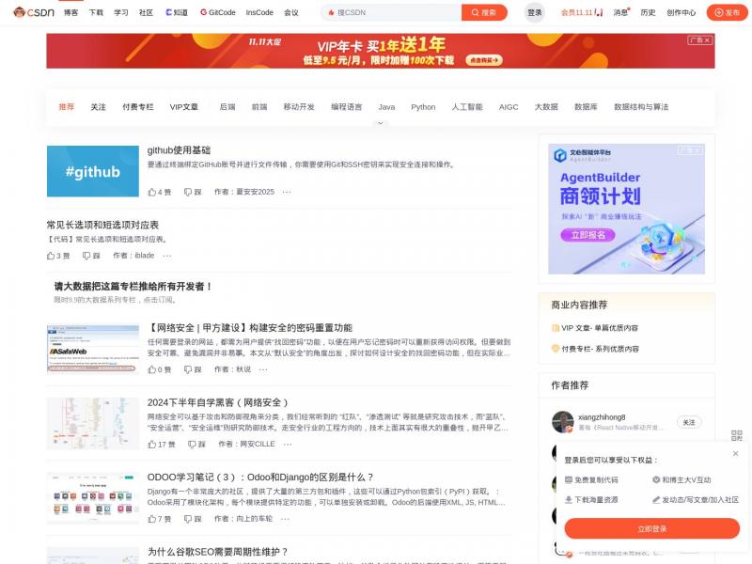Open more options next to author 网安CILLE
This screenshot has height=564, width=752.
click(288, 444)
